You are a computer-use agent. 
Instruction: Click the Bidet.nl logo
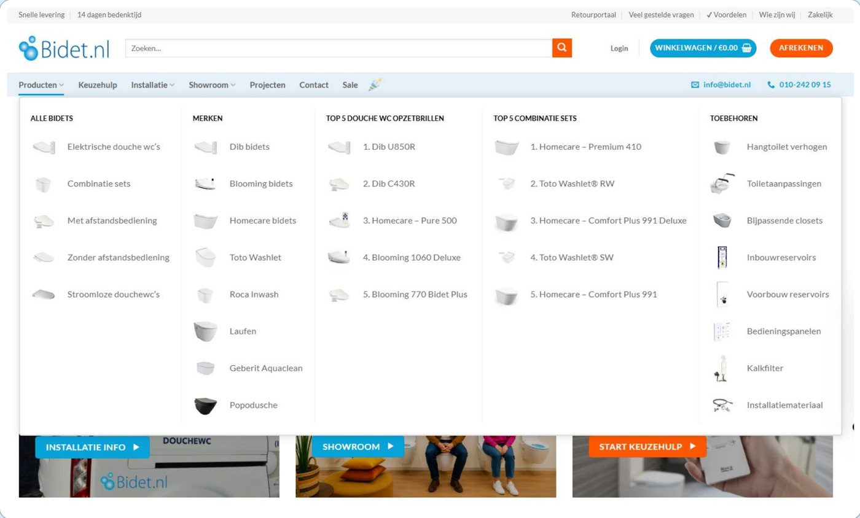click(64, 48)
